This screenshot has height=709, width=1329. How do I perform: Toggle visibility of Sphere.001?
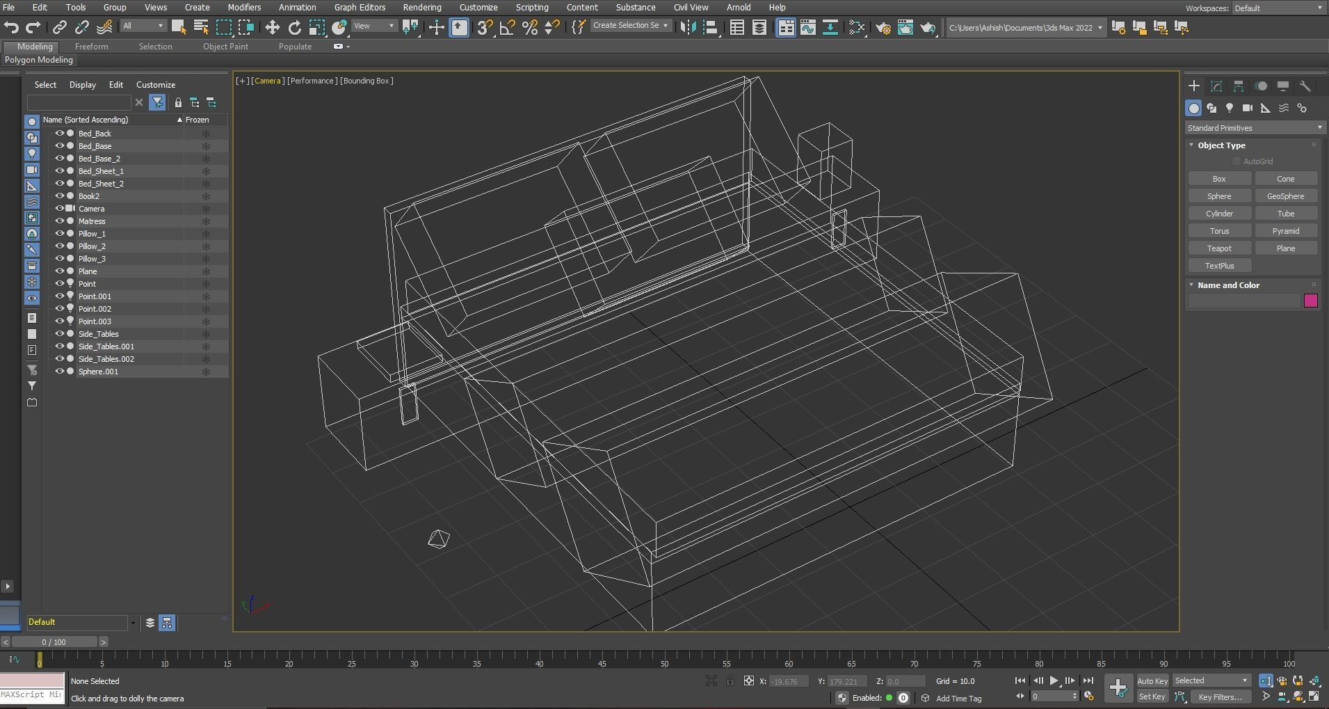tap(60, 371)
